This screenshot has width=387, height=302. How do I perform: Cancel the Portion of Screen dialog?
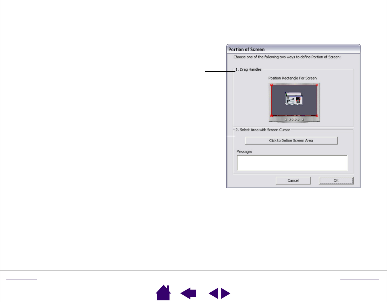293,180
